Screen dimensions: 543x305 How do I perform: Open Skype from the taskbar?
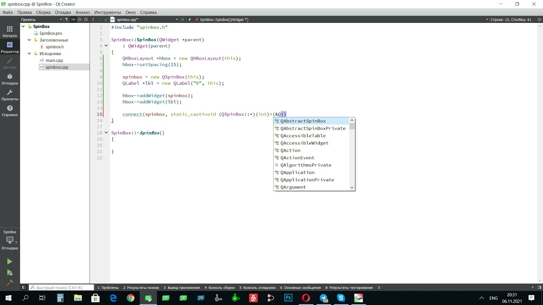tap(341, 298)
